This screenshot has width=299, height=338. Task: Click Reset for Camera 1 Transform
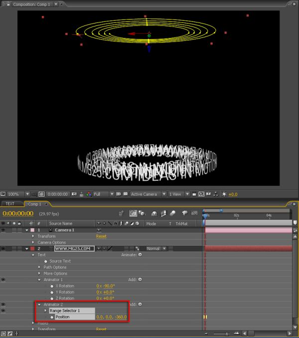click(x=101, y=236)
